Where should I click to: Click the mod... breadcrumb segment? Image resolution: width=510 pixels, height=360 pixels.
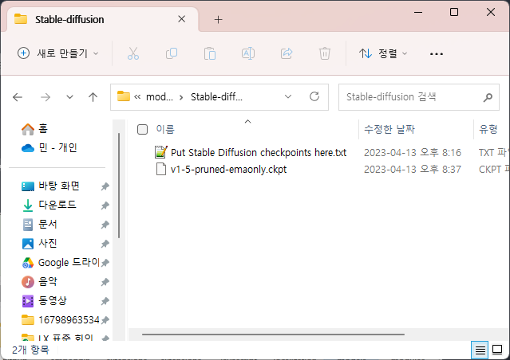point(160,96)
